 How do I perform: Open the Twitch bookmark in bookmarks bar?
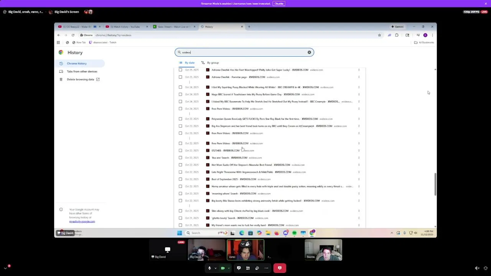102,43
